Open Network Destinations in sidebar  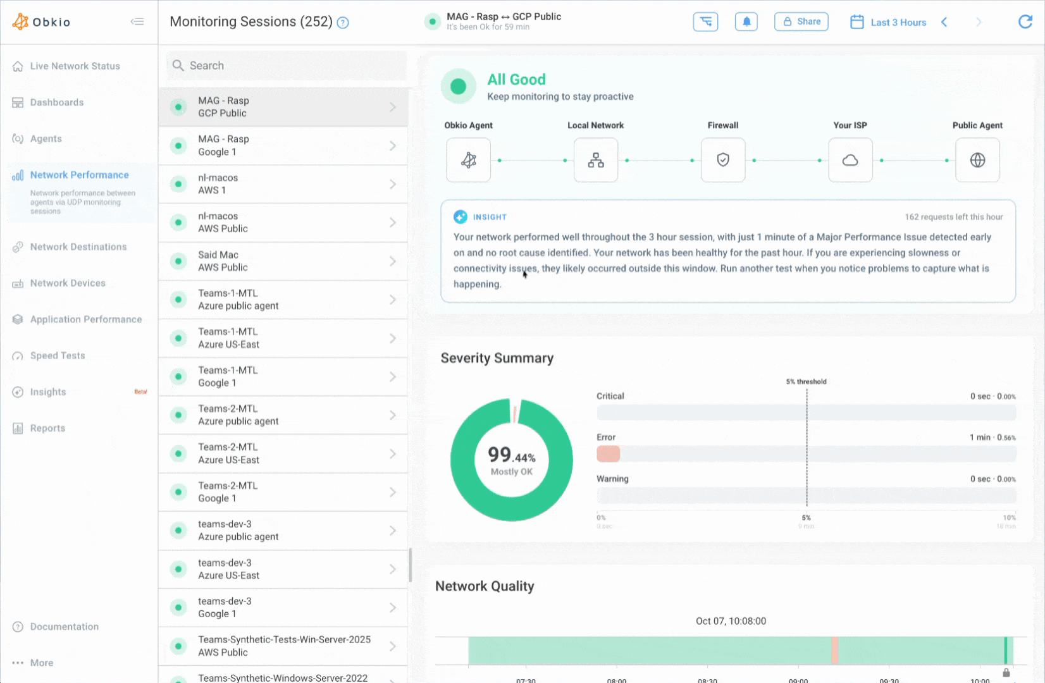point(78,247)
